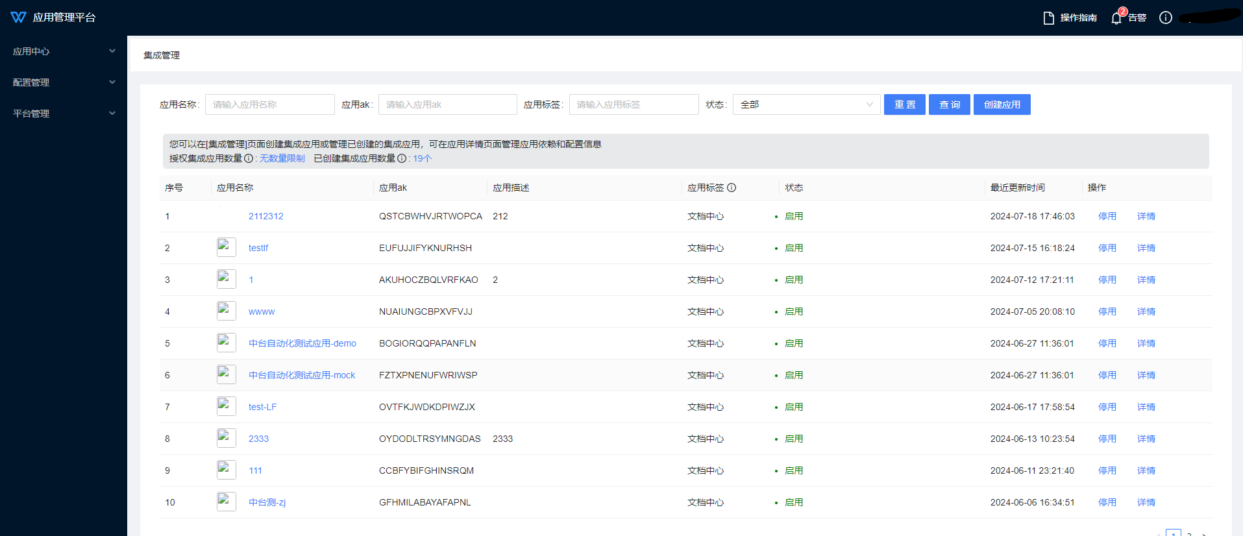1243x536 pixels.
Task: Open the 状态 dropdown showing 全部
Action: coord(806,104)
